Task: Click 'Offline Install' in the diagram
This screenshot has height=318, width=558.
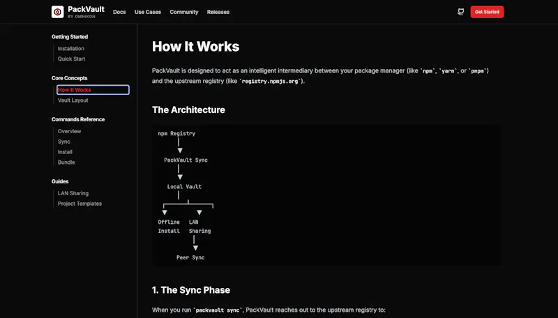Action: (x=169, y=226)
